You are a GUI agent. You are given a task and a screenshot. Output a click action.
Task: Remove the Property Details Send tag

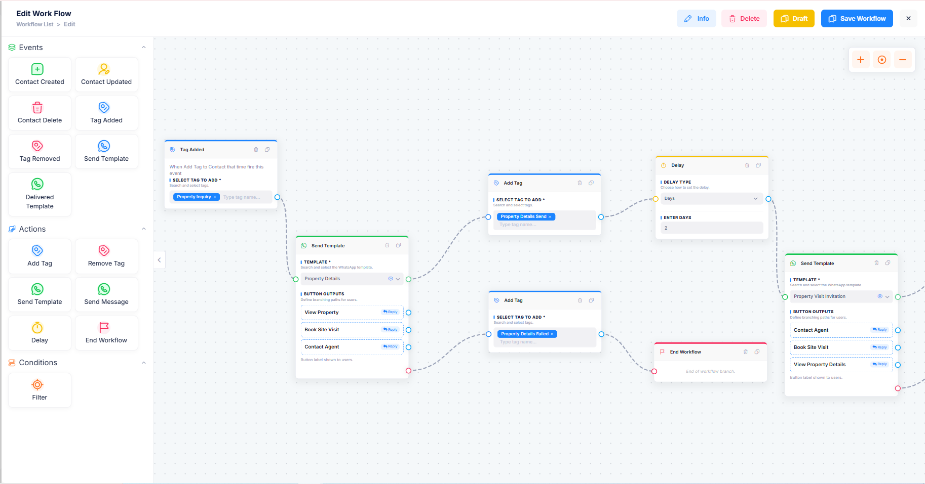point(550,217)
